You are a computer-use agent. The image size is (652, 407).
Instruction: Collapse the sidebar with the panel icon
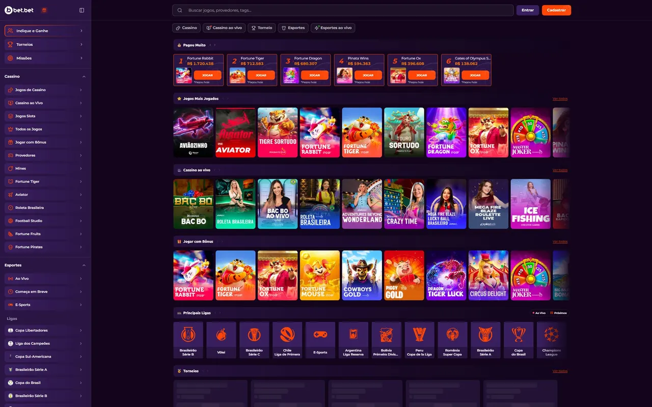coord(82,10)
